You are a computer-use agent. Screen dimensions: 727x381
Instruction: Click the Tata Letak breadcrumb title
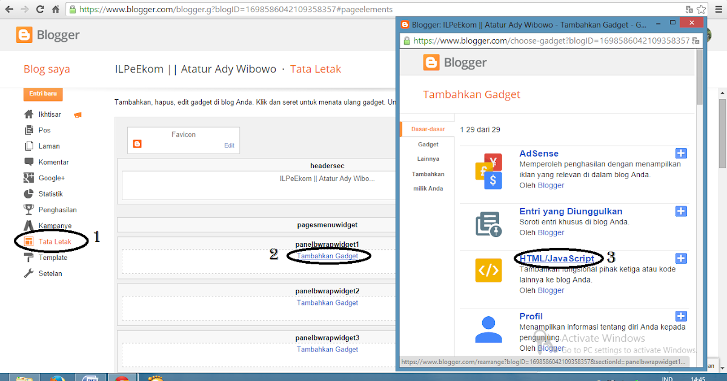click(x=316, y=69)
